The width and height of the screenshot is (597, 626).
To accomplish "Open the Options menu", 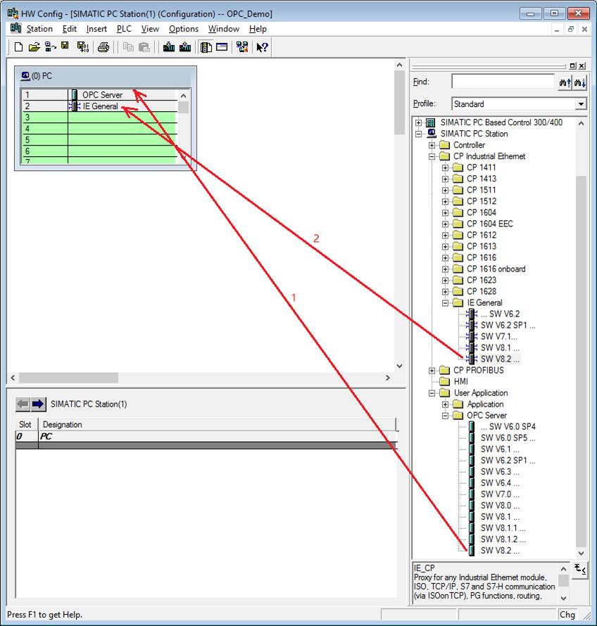I will [184, 29].
